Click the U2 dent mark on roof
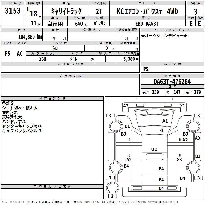The image size is (205, 205). coord(154,149)
